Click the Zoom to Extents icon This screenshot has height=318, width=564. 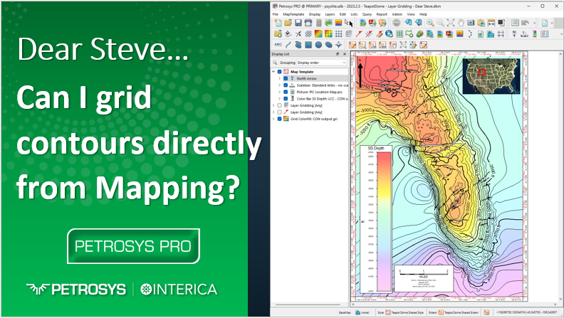pos(450,23)
